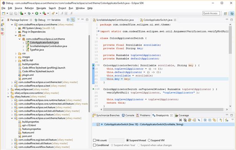Collapse All in Package Explorer

pyautogui.click(x=68, y=20)
